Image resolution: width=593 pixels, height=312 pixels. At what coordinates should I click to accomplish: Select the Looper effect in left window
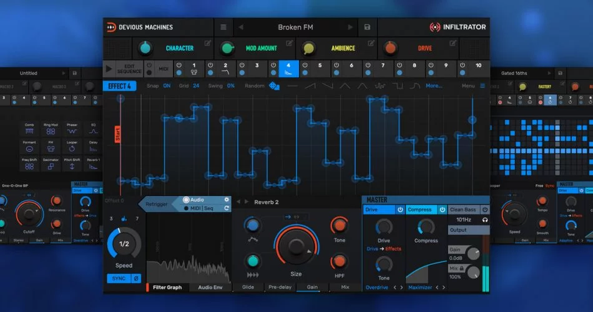tap(72, 147)
